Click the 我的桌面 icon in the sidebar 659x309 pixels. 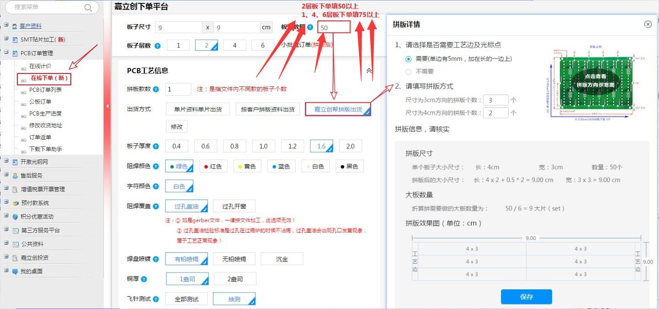tap(15, 272)
